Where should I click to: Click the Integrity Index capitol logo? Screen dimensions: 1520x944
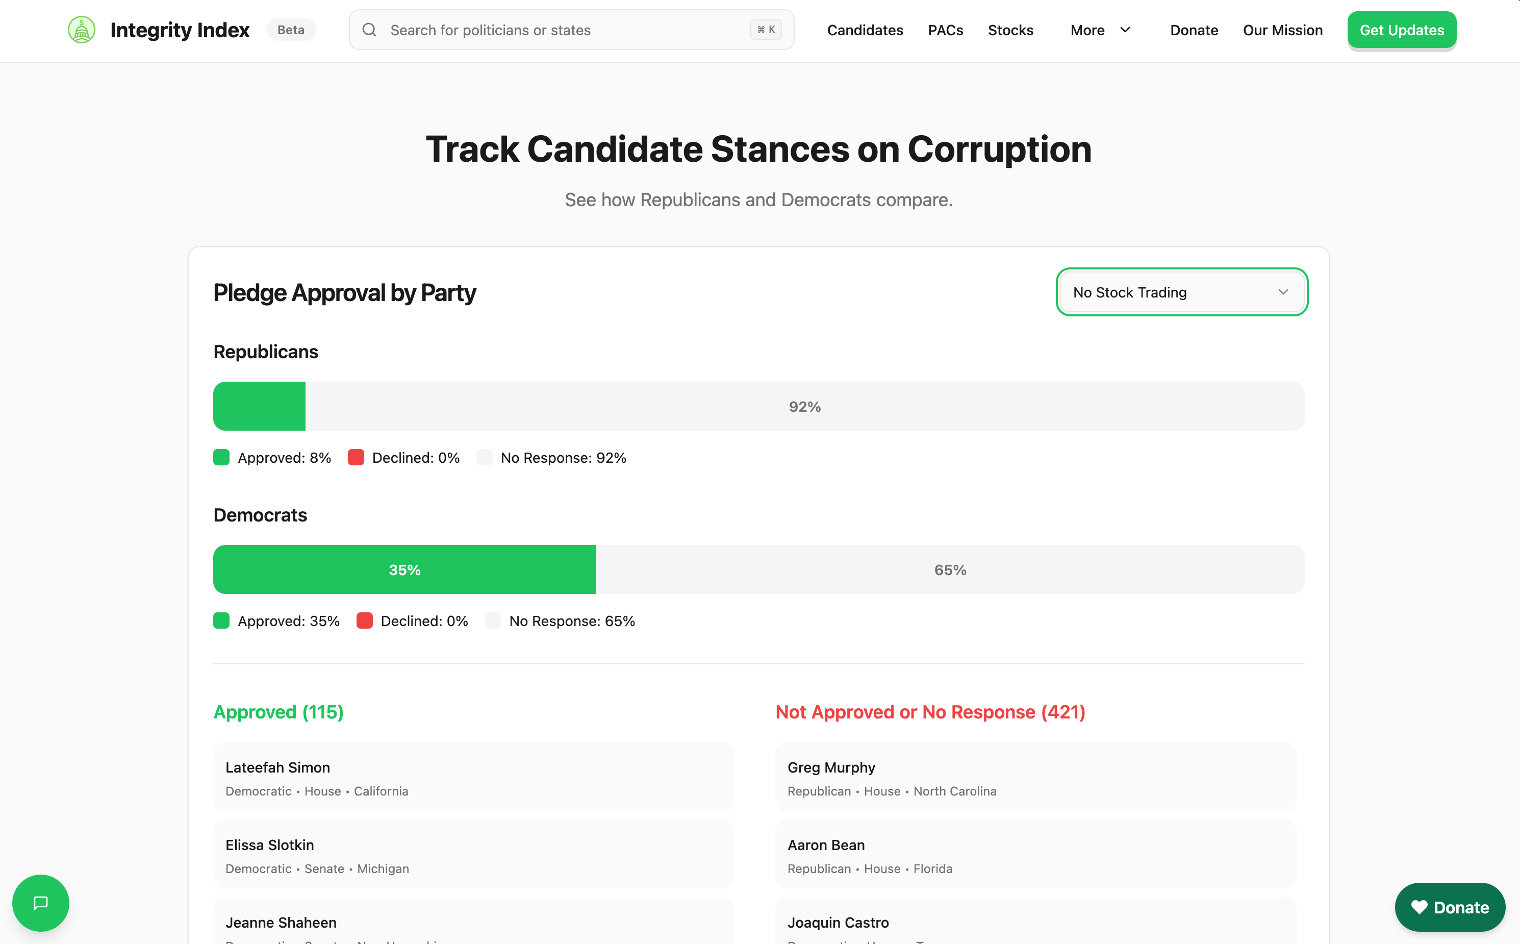tap(82, 30)
